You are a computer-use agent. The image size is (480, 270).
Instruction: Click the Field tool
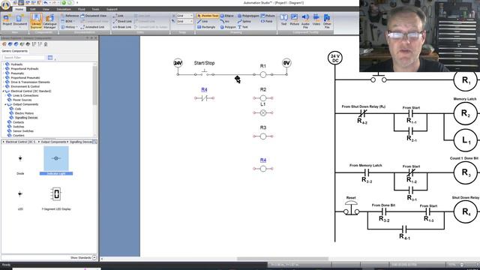pyautogui.click(x=267, y=21)
